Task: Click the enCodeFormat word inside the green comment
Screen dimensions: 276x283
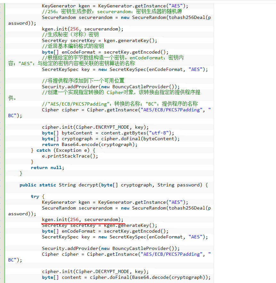Action: tap(146, 58)
